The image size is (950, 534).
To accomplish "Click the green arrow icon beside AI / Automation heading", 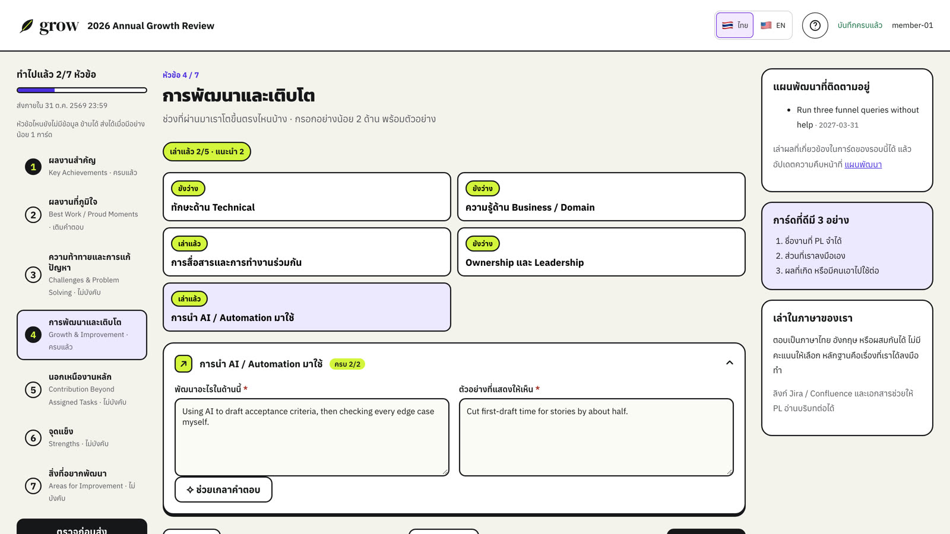I will click(x=183, y=364).
